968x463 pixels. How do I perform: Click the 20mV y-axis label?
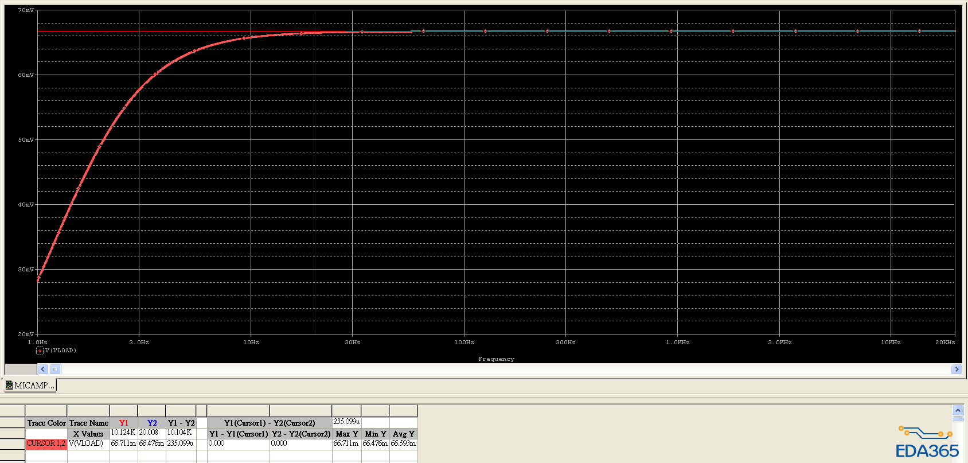click(26, 334)
